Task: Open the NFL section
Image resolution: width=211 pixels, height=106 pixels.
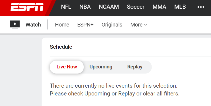Action: [x=66, y=7]
